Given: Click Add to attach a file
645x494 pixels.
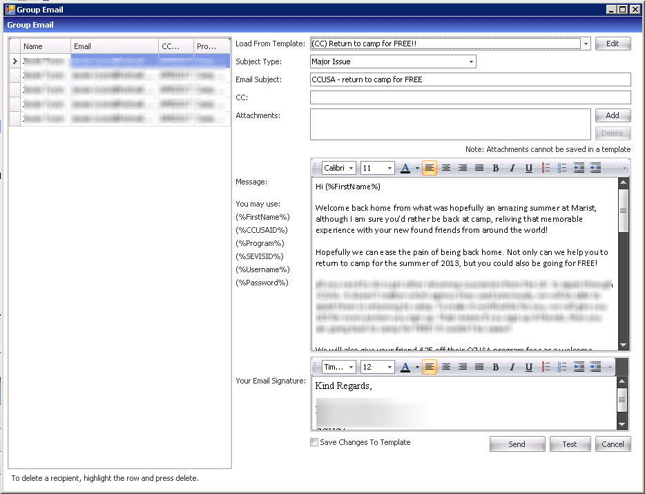Looking at the screenshot, I should click(x=612, y=115).
